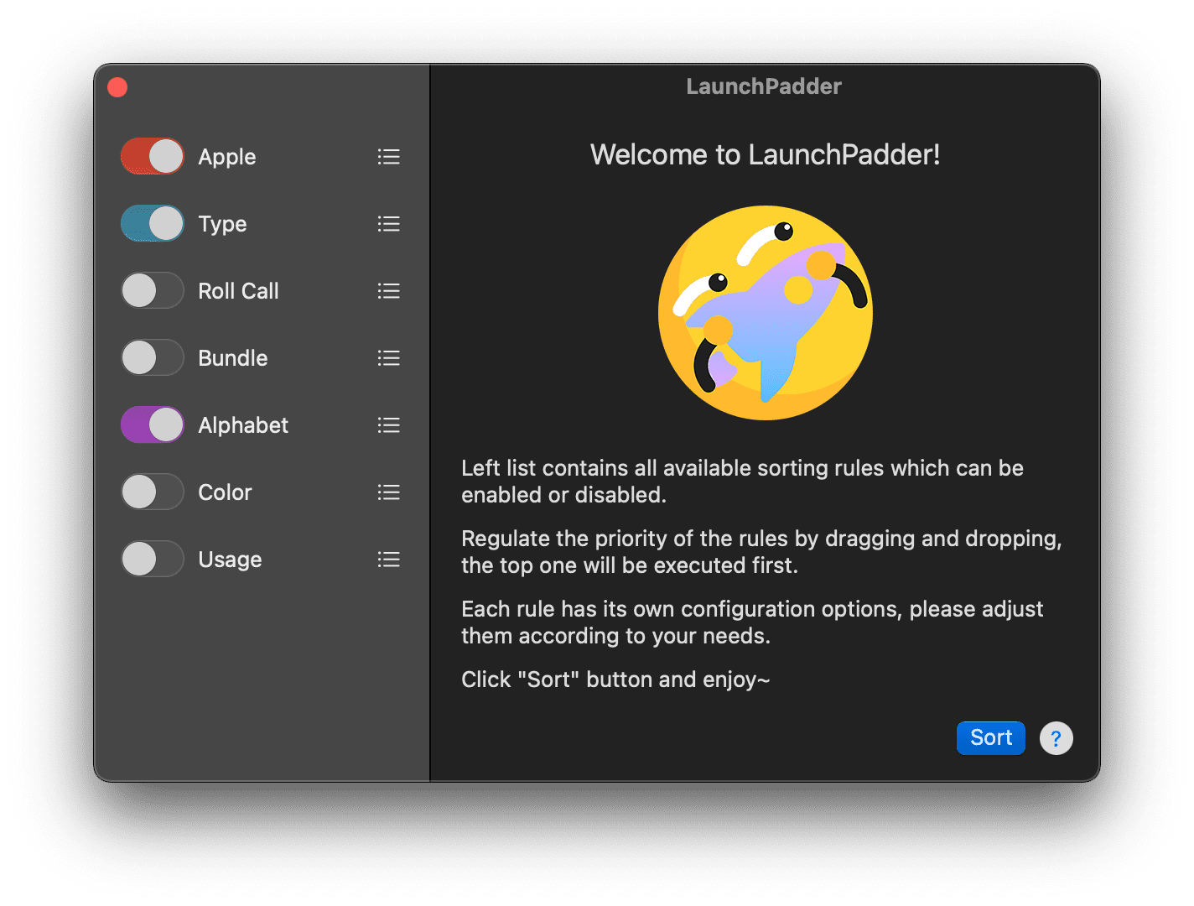Enable the Bundle sorting rule
The image size is (1194, 906).
tap(153, 357)
